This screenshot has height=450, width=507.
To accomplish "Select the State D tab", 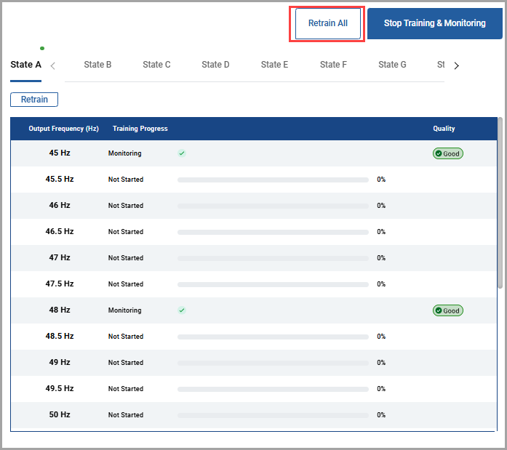I will click(215, 65).
